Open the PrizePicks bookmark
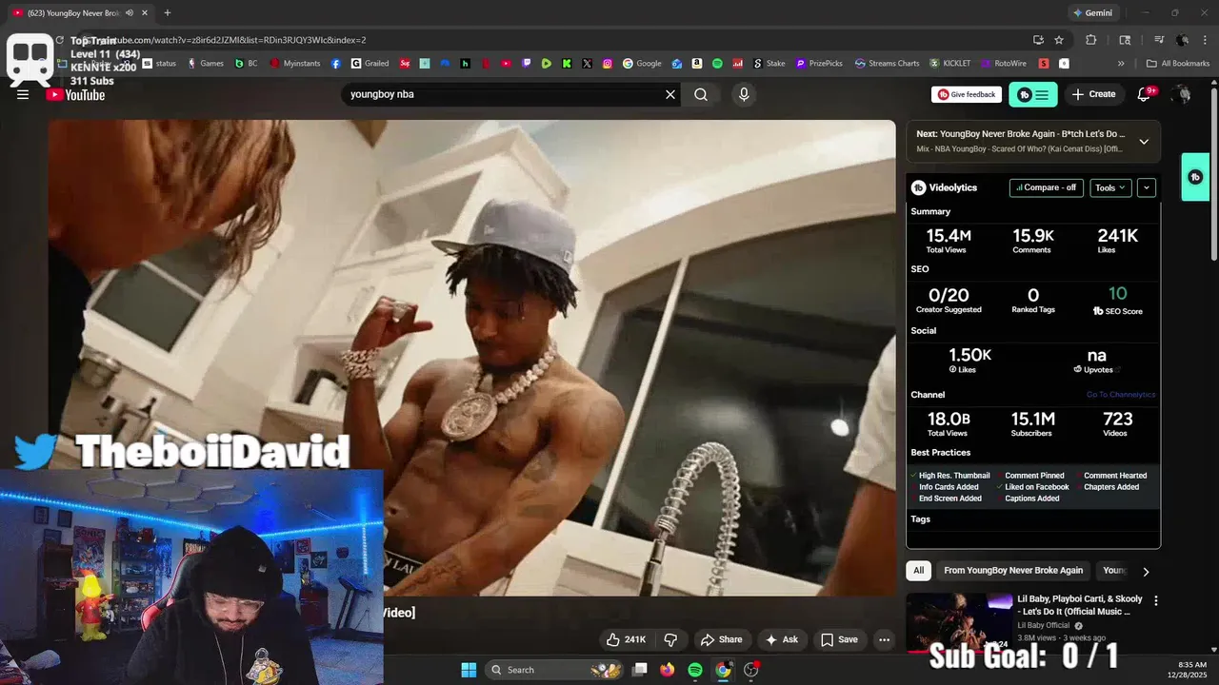This screenshot has height=685, width=1219. (819, 64)
